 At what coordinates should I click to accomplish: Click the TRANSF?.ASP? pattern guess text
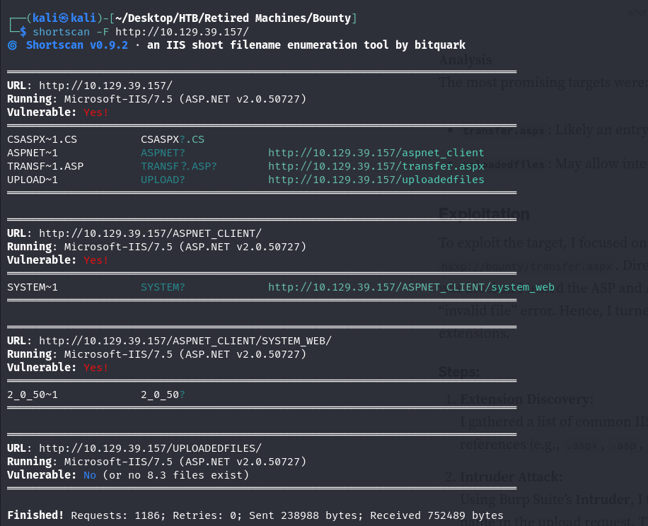[x=178, y=166]
